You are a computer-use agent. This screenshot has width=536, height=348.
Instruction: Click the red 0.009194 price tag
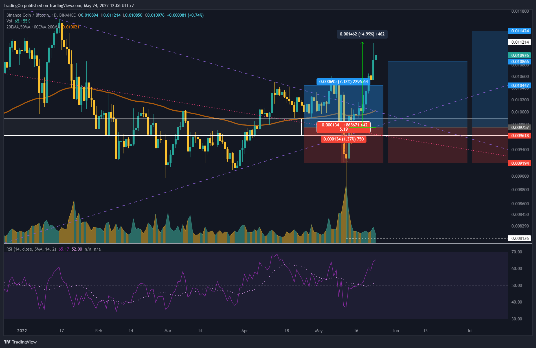pyautogui.click(x=520, y=163)
